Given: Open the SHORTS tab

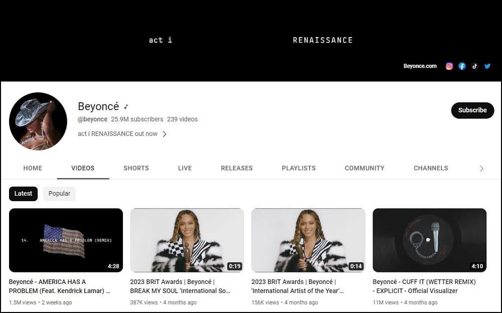Looking at the screenshot, I should (136, 168).
